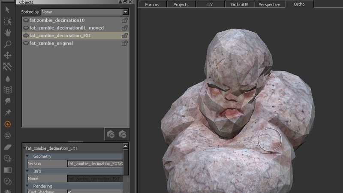Image resolution: width=343 pixels, height=193 pixels.
Task: Select the pin tool in toolbar
Action: click(x=7, y=112)
